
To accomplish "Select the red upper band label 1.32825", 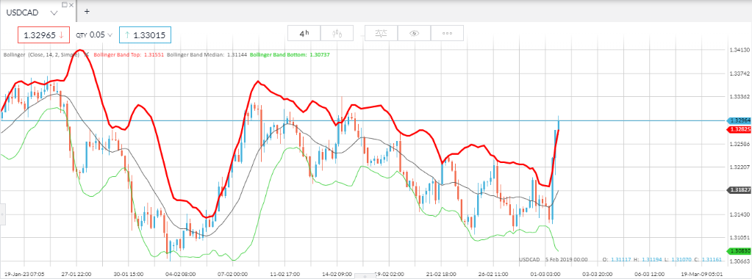I will (x=739, y=129).
